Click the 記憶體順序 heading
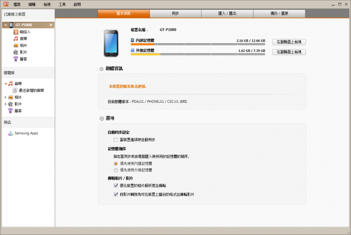Viewport: 351px width, 235px height. click(x=117, y=149)
